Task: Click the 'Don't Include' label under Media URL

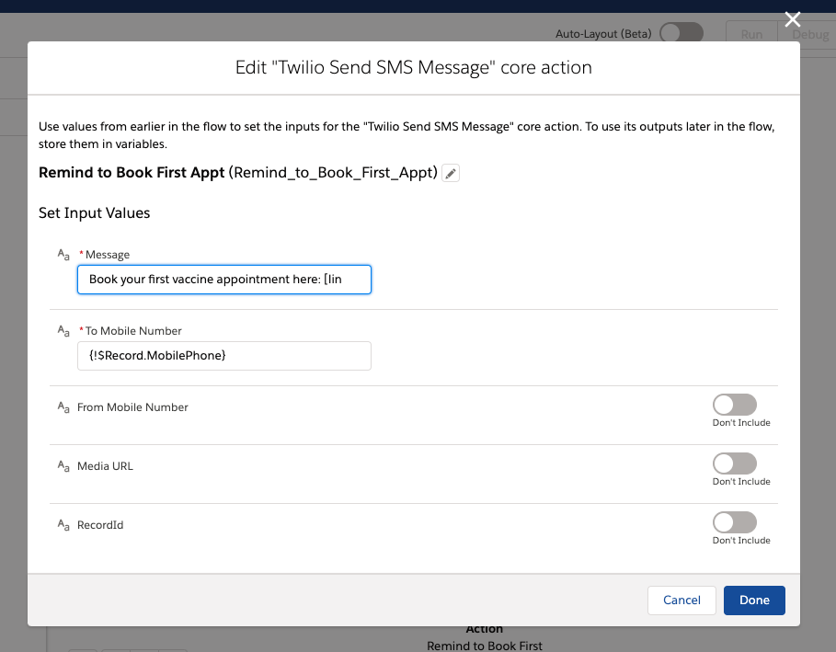Action: click(741, 481)
